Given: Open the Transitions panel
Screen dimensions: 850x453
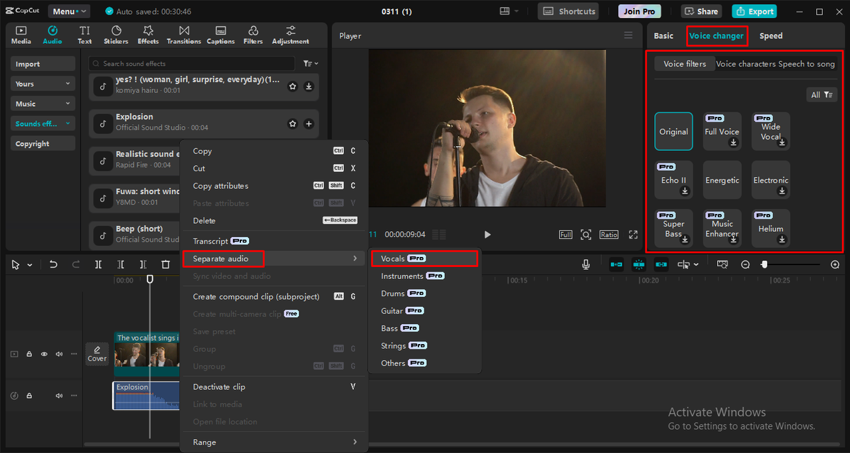Looking at the screenshot, I should pos(184,35).
